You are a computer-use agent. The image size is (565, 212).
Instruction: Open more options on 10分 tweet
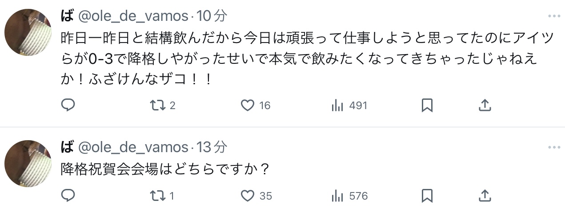tap(554, 16)
